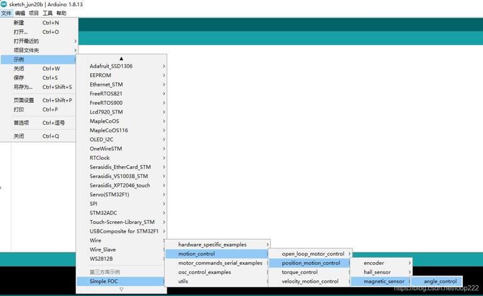This screenshot has width=483, height=296.
Task: Expand FreeRTOS900 examples
Action: [x=121, y=103]
